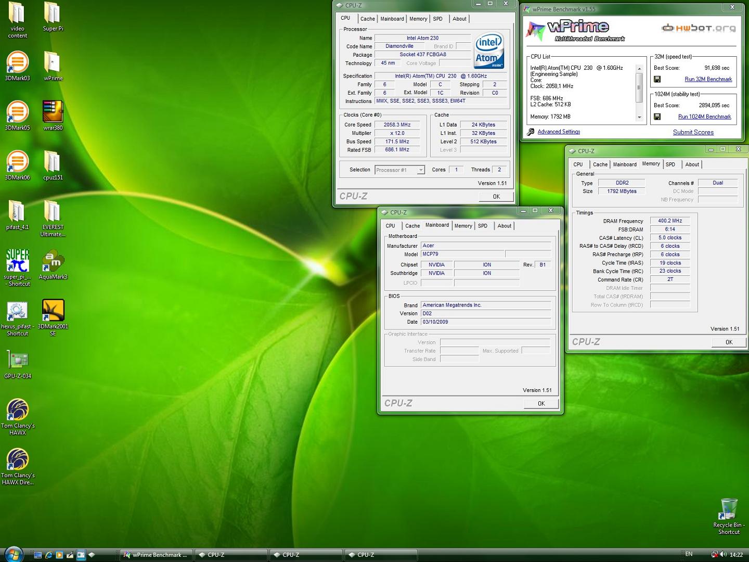
Task: Click the DRAM Frequency value 400.2 MHz
Action: (670, 221)
